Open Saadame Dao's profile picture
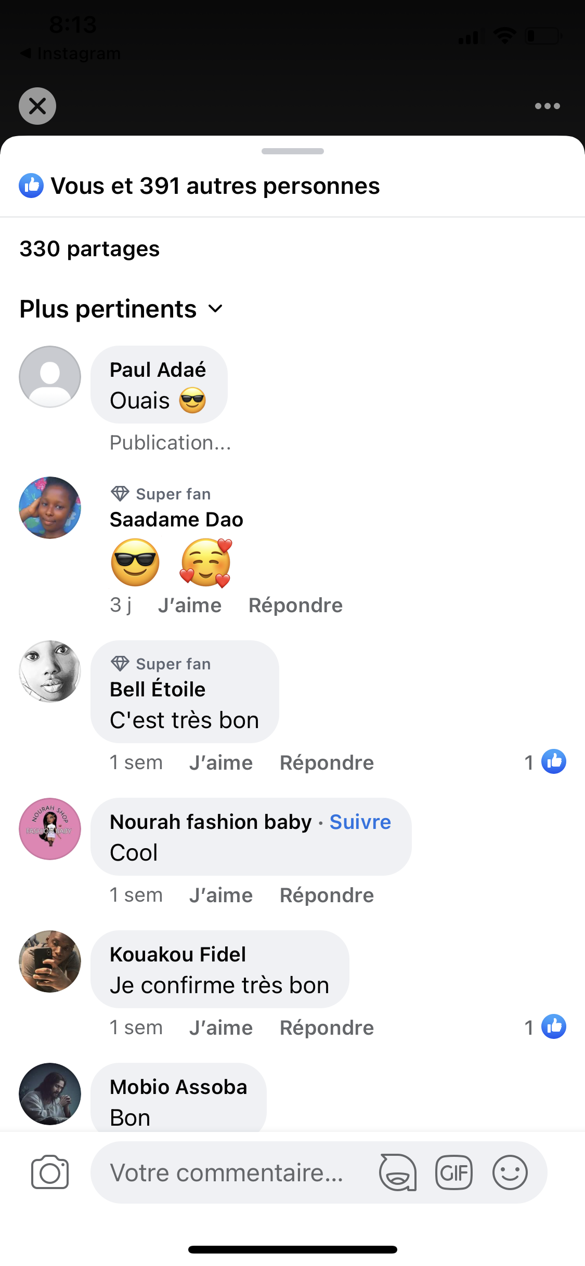 (x=50, y=508)
